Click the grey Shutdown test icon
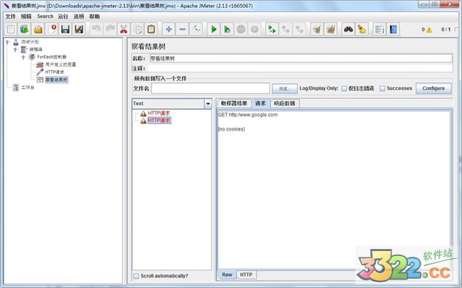This screenshot has height=288, width=462. 254,29
